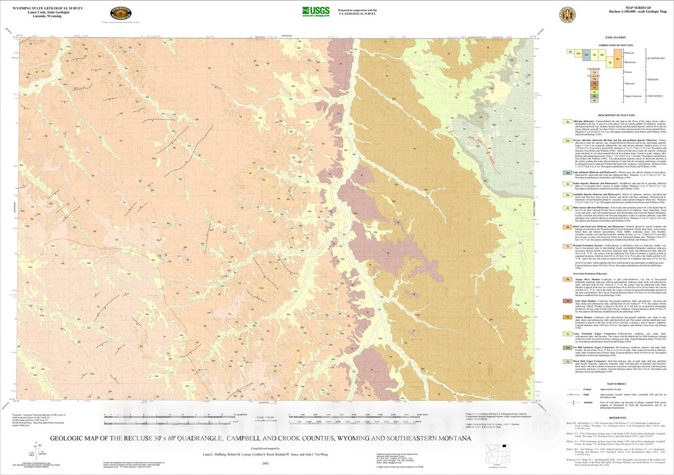674x475 pixels.
Task: Open the REFERENCES section
Action: coord(618,418)
